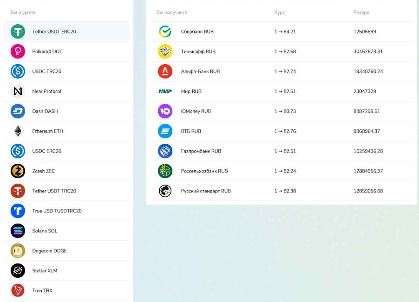Click the Газпромбанк globe logo
Viewport: 419px width, 302px height.
click(x=165, y=151)
